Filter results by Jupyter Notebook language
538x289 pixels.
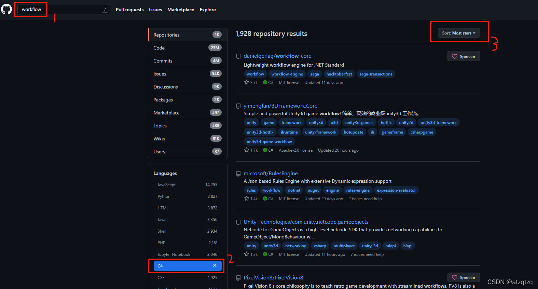[x=188, y=254]
